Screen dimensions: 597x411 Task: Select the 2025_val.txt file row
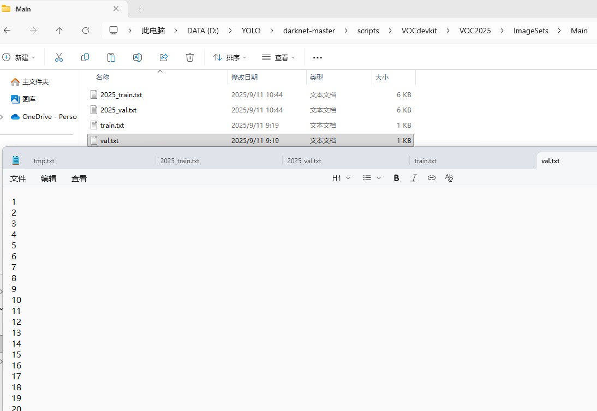pos(250,110)
